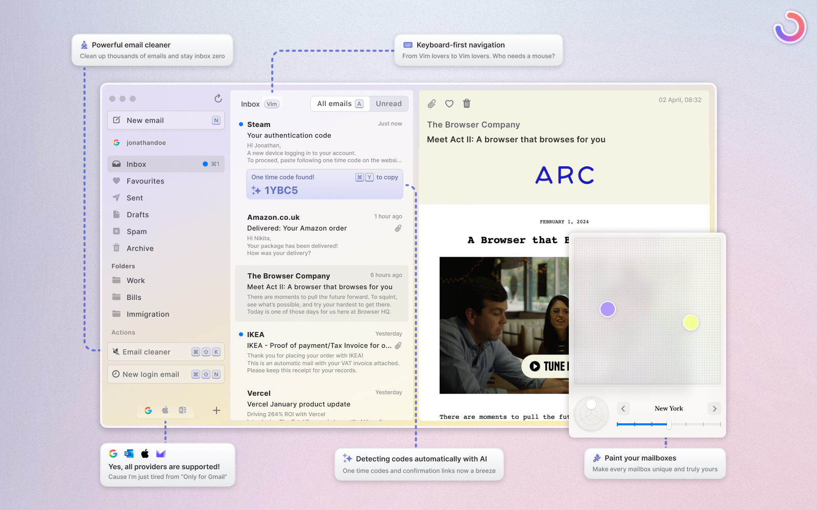Image resolution: width=817 pixels, height=510 pixels.
Task: Click the Powerful email cleaner callout
Action: [x=152, y=50]
